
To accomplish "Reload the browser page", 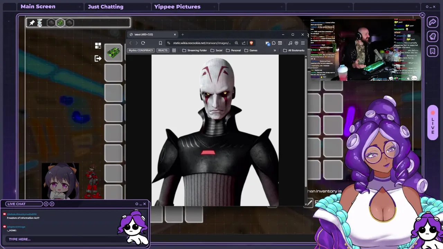I will [143, 43].
